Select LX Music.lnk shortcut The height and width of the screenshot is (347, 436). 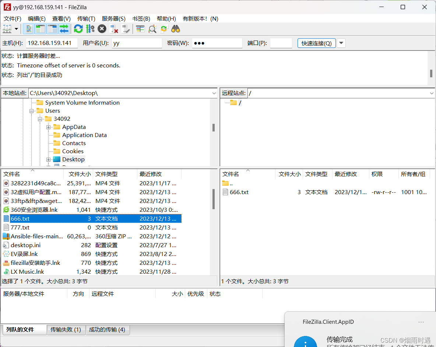tap(92, 271)
